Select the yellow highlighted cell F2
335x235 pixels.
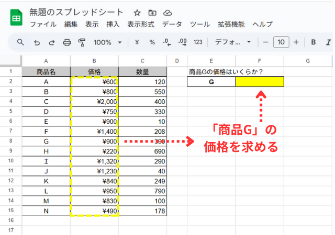point(260,81)
